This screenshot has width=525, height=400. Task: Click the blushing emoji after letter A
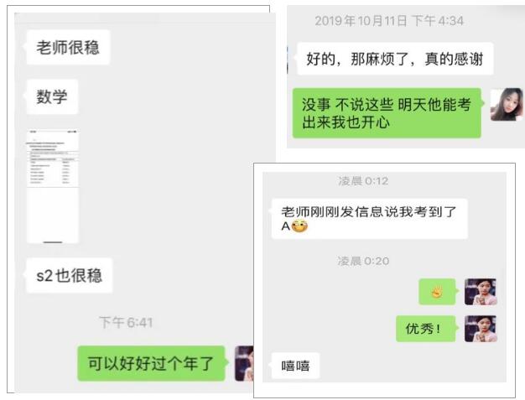pos(299,226)
